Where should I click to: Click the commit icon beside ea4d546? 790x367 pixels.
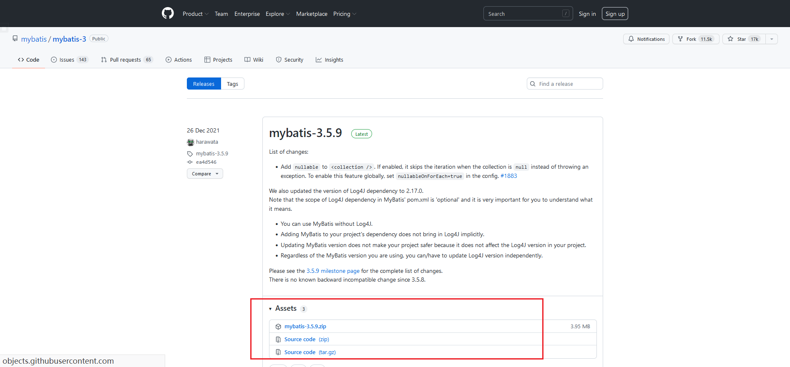[x=190, y=162]
